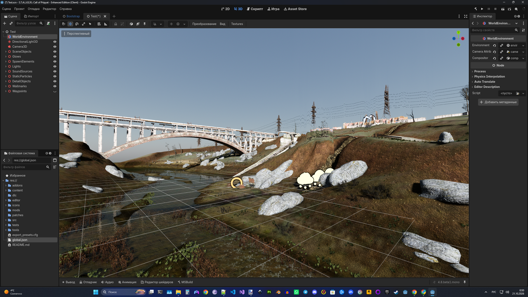The height and width of the screenshot is (297, 528).
Task: Hide the Wallmarks node
Action: tap(55, 86)
